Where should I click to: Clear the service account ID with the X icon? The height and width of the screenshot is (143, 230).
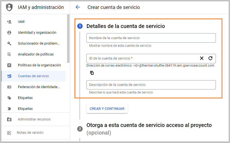point(202,58)
